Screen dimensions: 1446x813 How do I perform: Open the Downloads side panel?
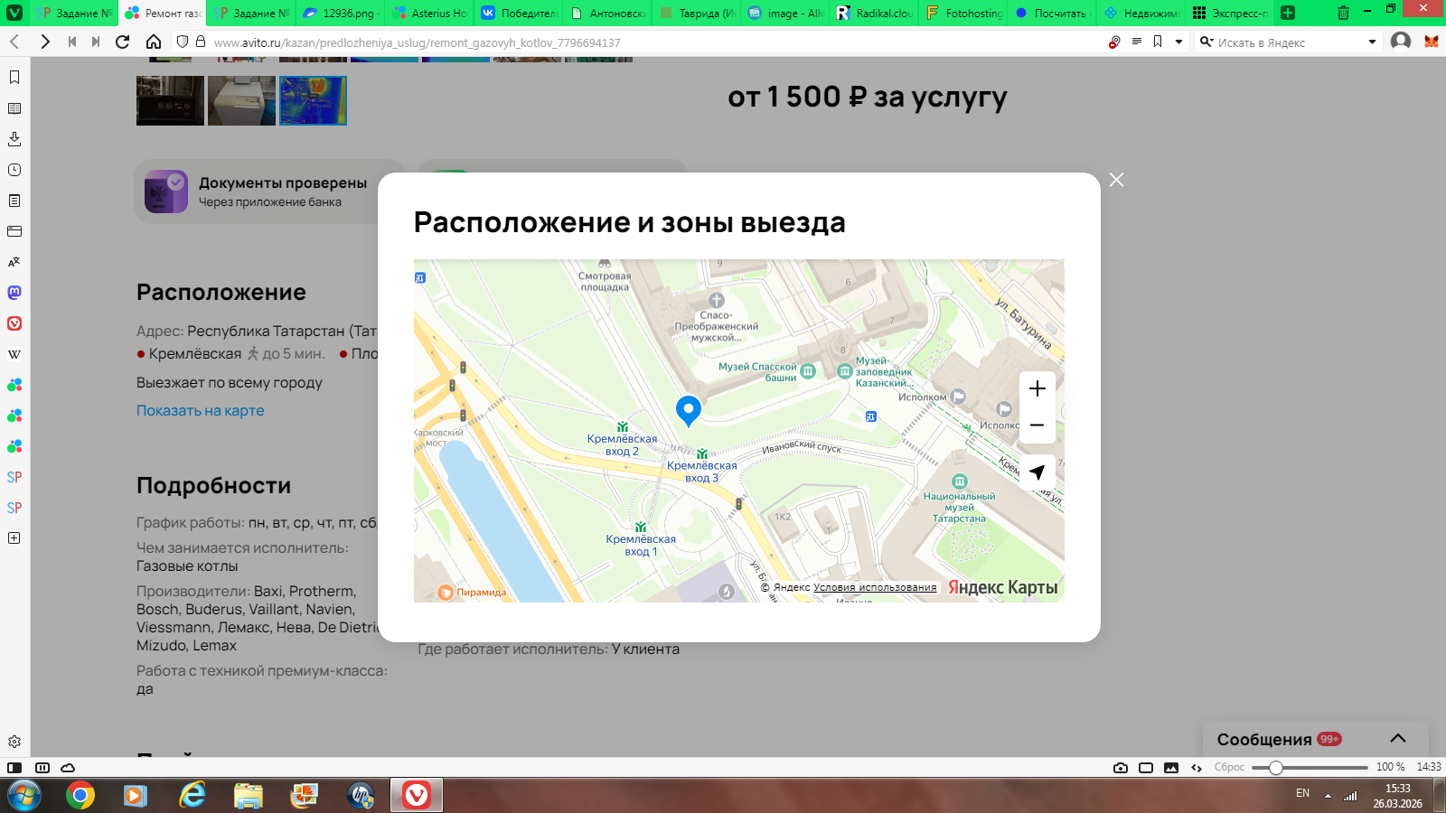[14, 139]
